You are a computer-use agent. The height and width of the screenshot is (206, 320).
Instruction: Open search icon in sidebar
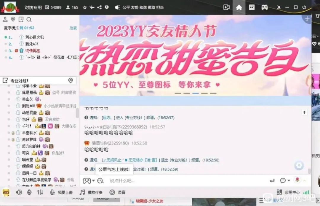point(29,19)
